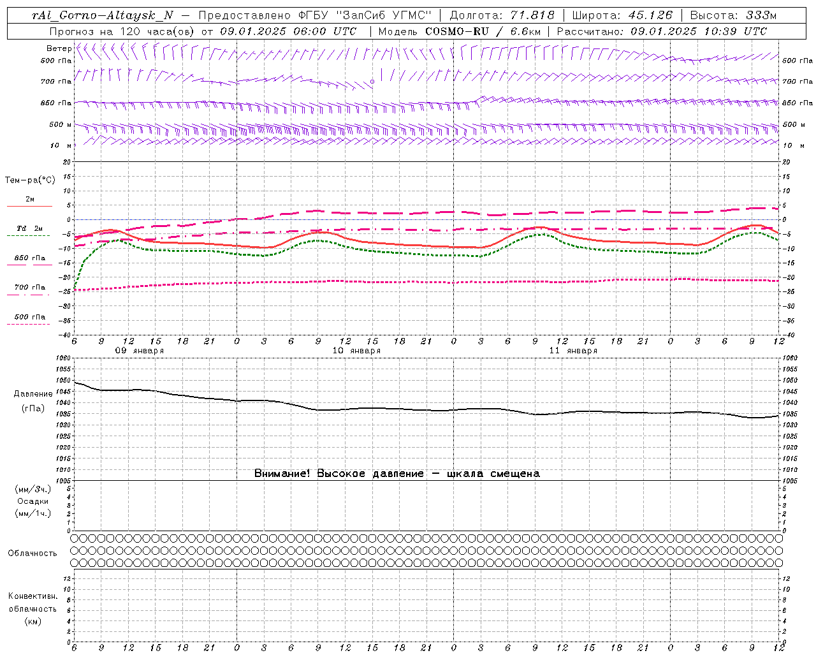Screen dimensions: 816x653
Task: Click the (мм/1ч.) precipitation unit label
Action: click(x=33, y=513)
